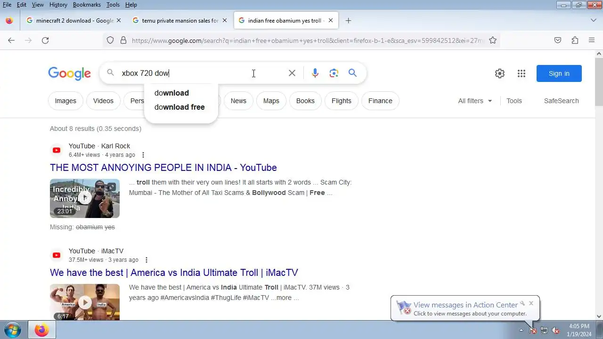Open more options for iMacTV result

point(147,260)
